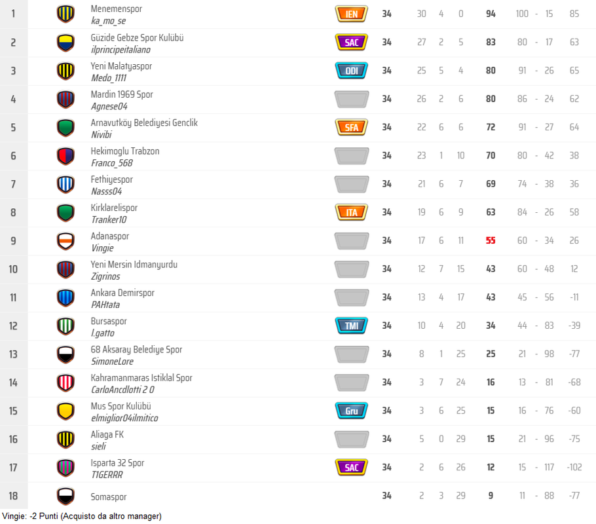Click the SAC badge on Isparta 32 Spor row
The width and height of the screenshot is (596, 524).
point(352,467)
